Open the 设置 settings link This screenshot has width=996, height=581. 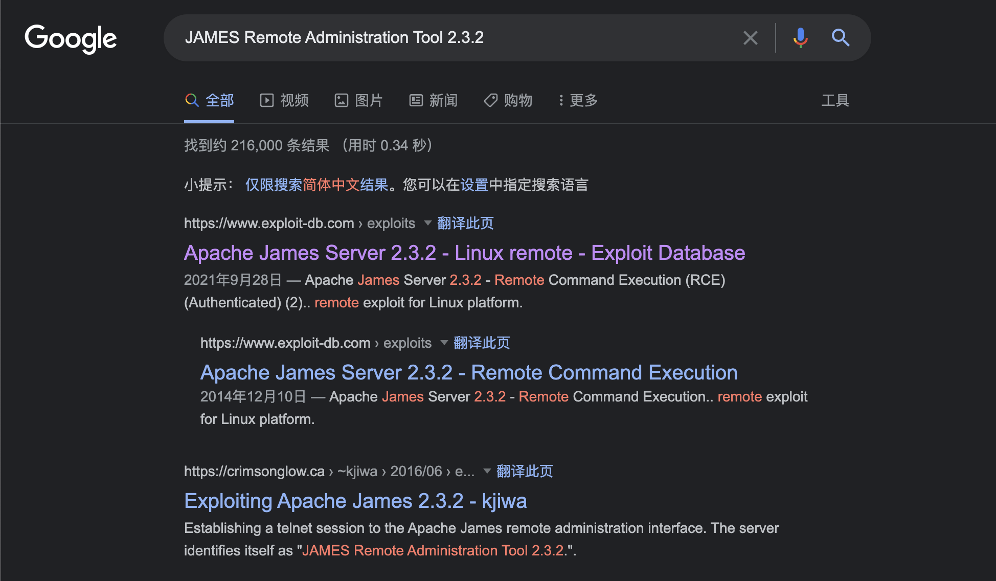pyautogui.click(x=474, y=185)
